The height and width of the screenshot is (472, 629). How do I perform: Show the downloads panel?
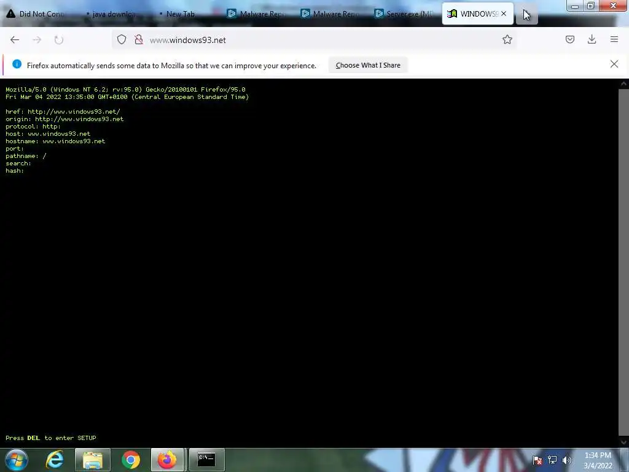592,39
